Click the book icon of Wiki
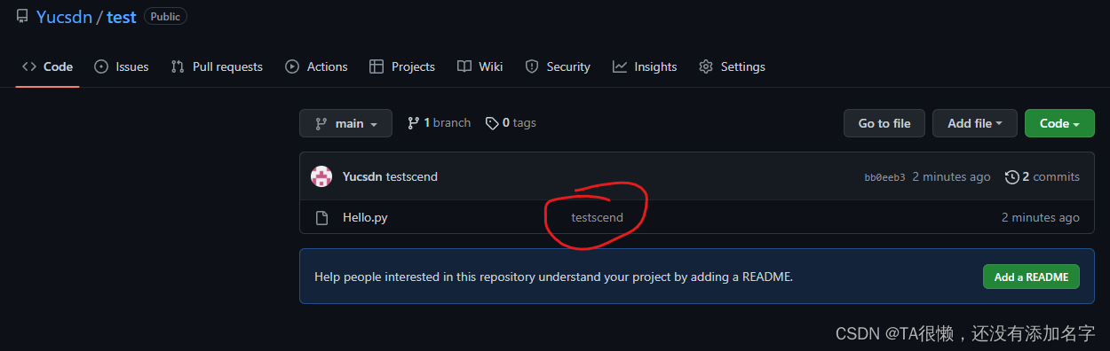This screenshot has height=351, width=1110. (x=464, y=66)
